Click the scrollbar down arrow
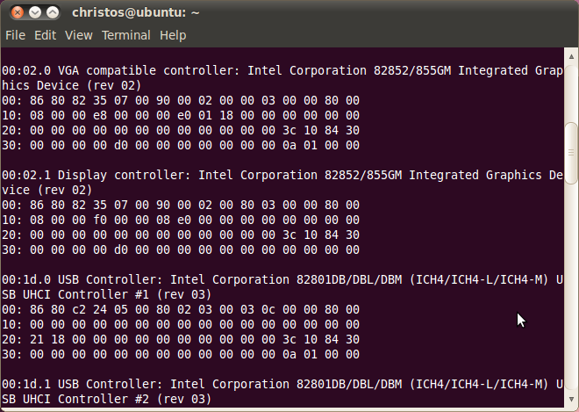Image resolution: width=579 pixels, height=412 pixels. pyautogui.click(x=571, y=399)
